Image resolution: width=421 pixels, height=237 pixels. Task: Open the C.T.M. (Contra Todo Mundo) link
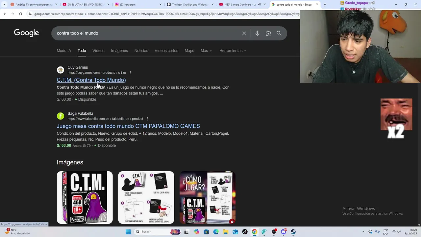pyautogui.click(x=91, y=80)
